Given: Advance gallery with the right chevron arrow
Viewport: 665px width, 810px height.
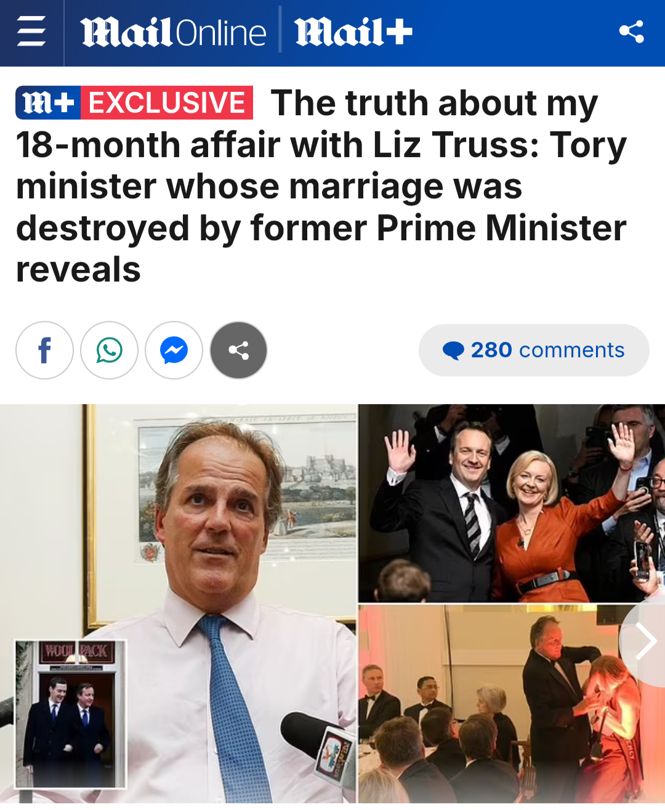Looking at the screenshot, I should (644, 641).
